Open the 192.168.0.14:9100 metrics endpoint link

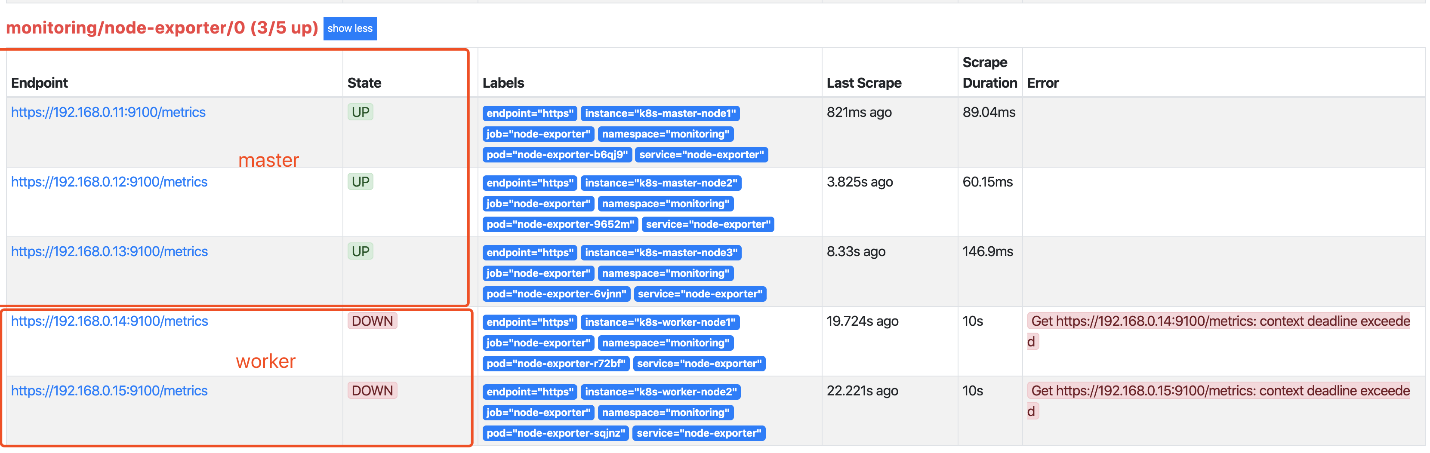tap(109, 321)
